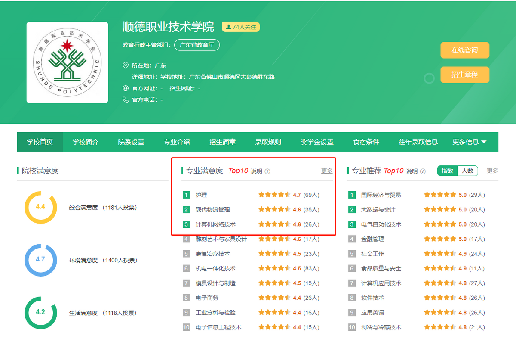
Task: Click the 广东省教育厅 department tag
Action: point(197,45)
